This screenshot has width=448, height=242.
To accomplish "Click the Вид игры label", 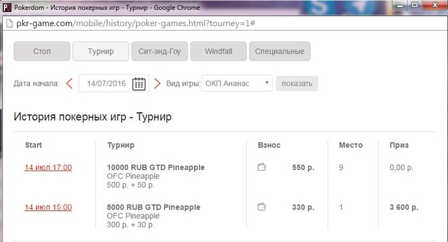I will pos(184,84).
